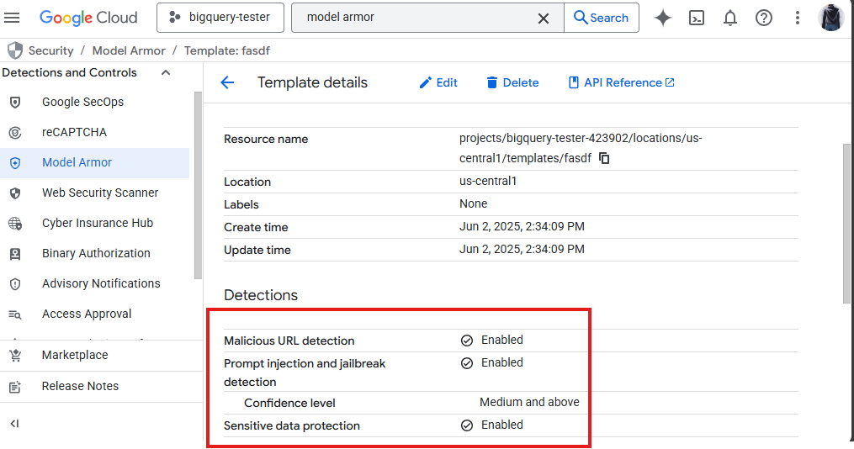The width and height of the screenshot is (854, 449).
Task: Click the Advisory Notifications icon
Action: tap(15, 284)
